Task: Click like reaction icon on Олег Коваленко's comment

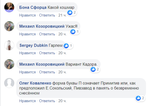Action: pyautogui.click(x=139, y=98)
